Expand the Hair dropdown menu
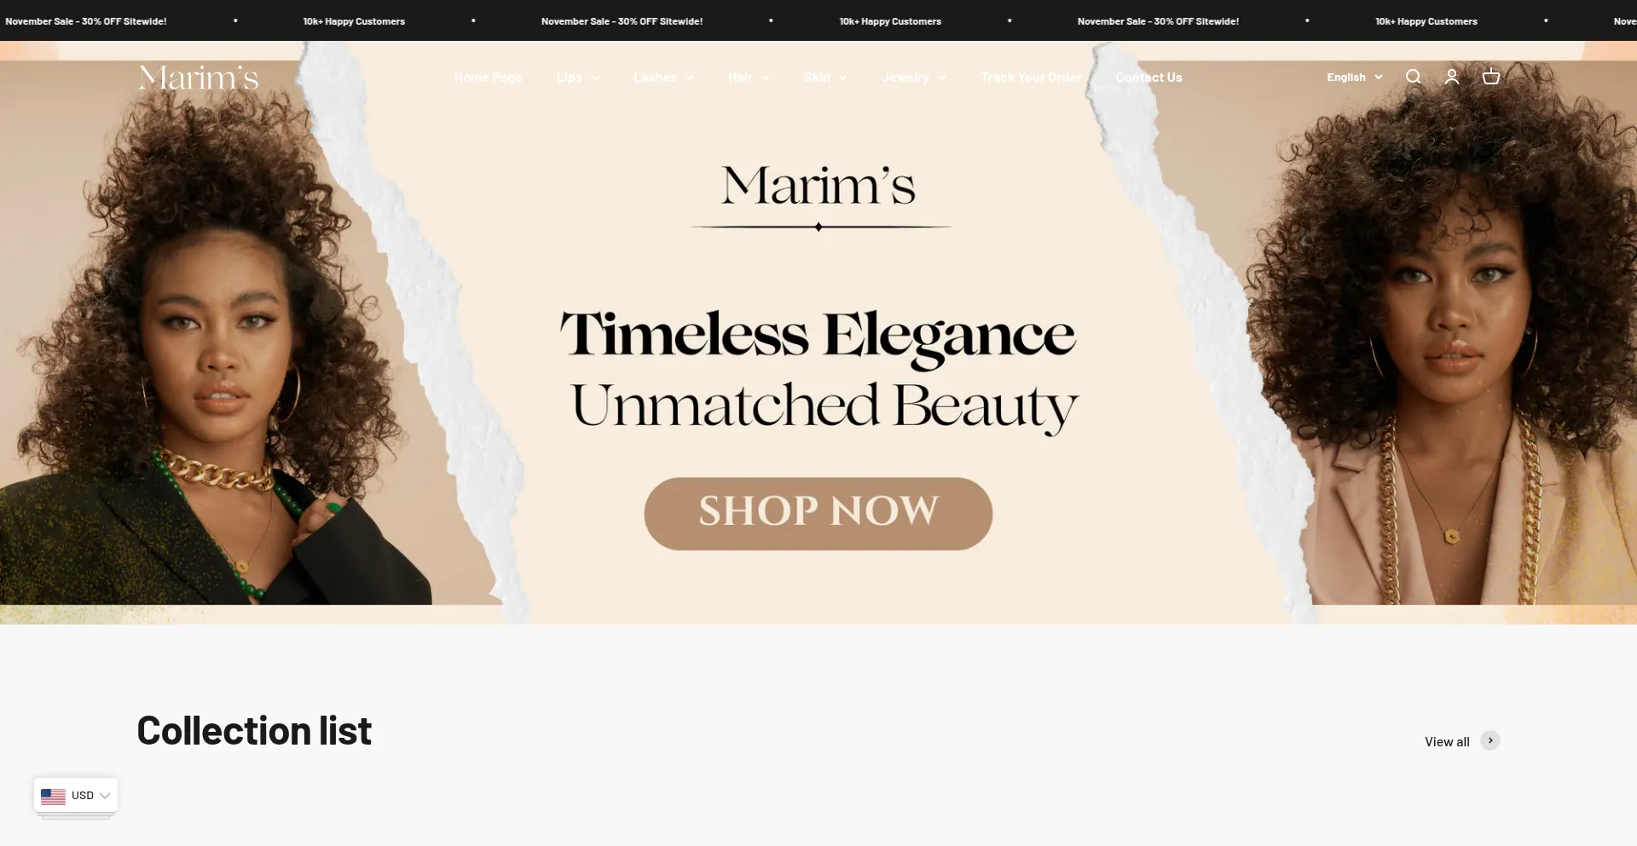The image size is (1637, 846). pos(749,78)
